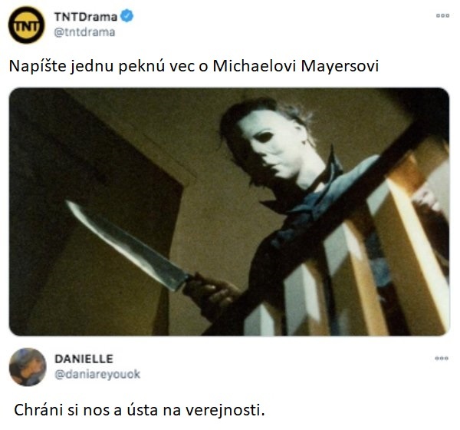
Task: Click the word Napíšte in the tweet
Action: (x=38, y=66)
